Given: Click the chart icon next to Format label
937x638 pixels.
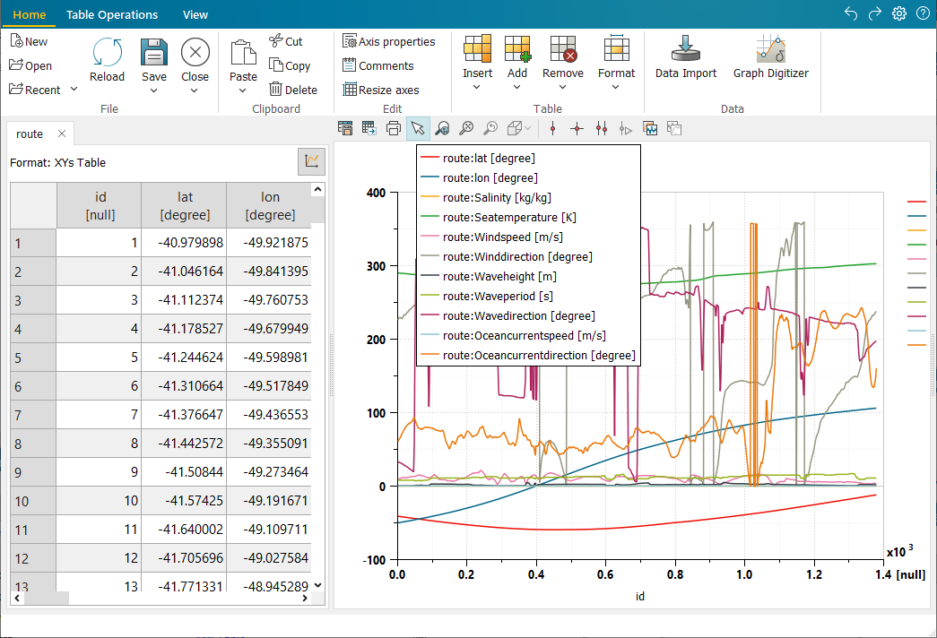Looking at the screenshot, I should [x=311, y=162].
